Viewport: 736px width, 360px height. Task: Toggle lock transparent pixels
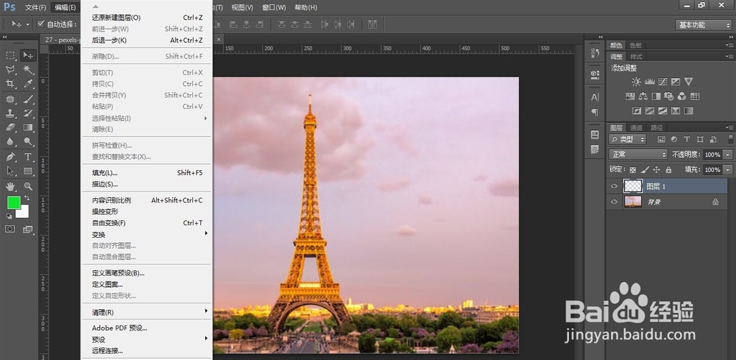coord(633,170)
